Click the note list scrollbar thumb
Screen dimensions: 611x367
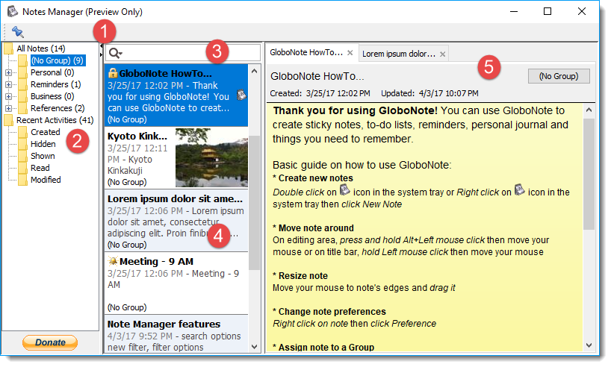254,202
